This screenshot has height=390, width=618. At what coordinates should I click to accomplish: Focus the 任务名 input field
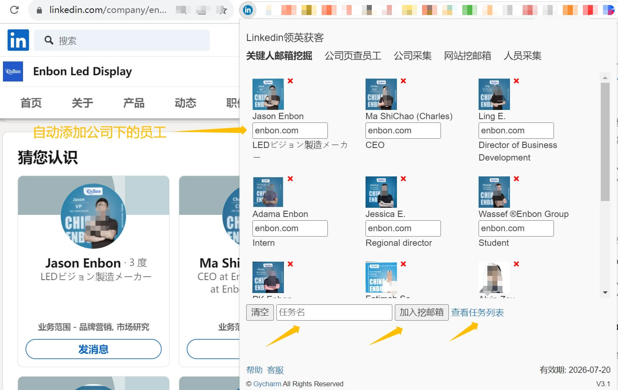(x=334, y=312)
